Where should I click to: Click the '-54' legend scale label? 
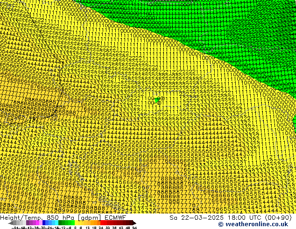(15, 228)
